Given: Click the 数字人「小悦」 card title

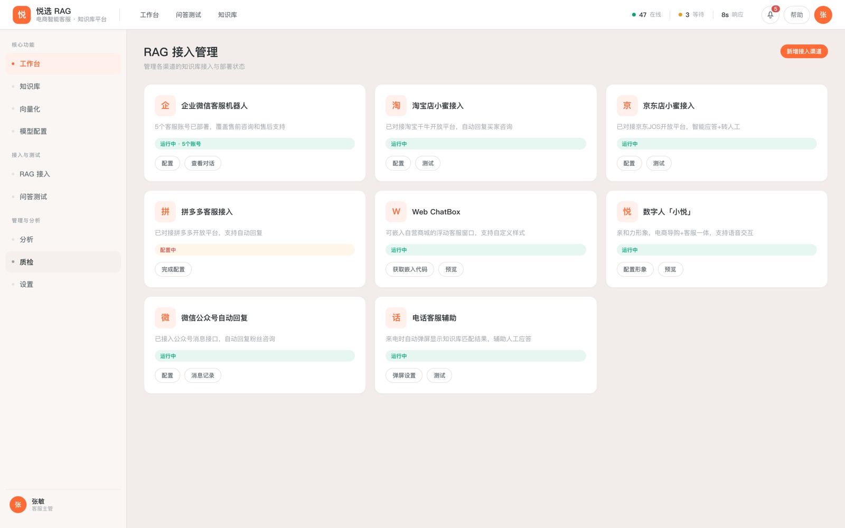Looking at the screenshot, I should 667,212.
